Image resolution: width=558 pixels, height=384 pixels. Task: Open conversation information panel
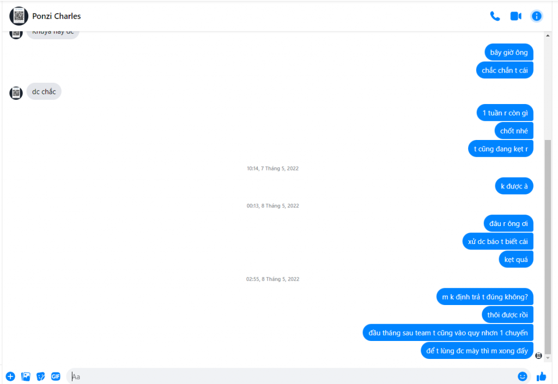pyautogui.click(x=536, y=16)
